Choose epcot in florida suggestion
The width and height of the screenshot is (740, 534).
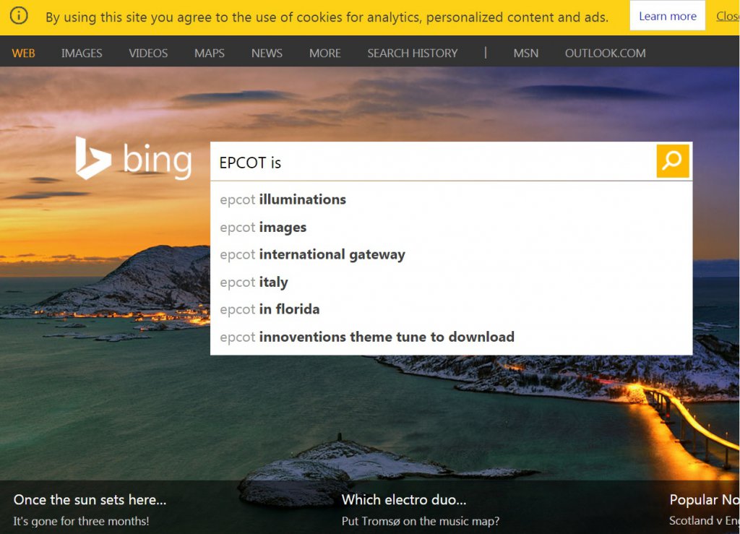pyautogui.click(x=270, y=309)
